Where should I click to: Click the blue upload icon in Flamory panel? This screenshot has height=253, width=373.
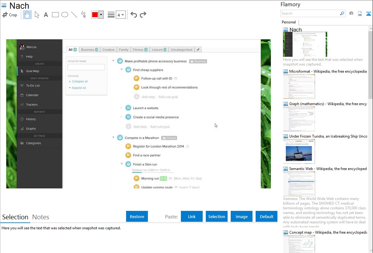(368, 13)
